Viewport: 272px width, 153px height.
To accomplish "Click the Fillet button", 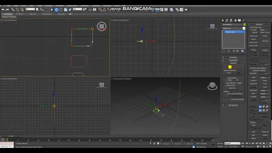I will 253,93.
